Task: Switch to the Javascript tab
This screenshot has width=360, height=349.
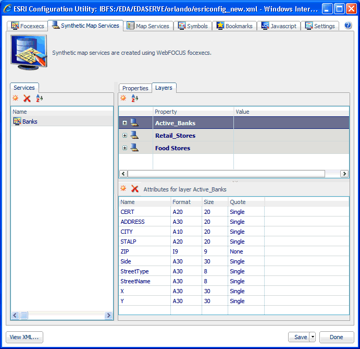Action: pyautogui.click(x=279, y=26)
